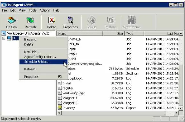Click the Display/edit schedule entries status text
This screenshot has height=122, width=185.
tap(21, 119)
